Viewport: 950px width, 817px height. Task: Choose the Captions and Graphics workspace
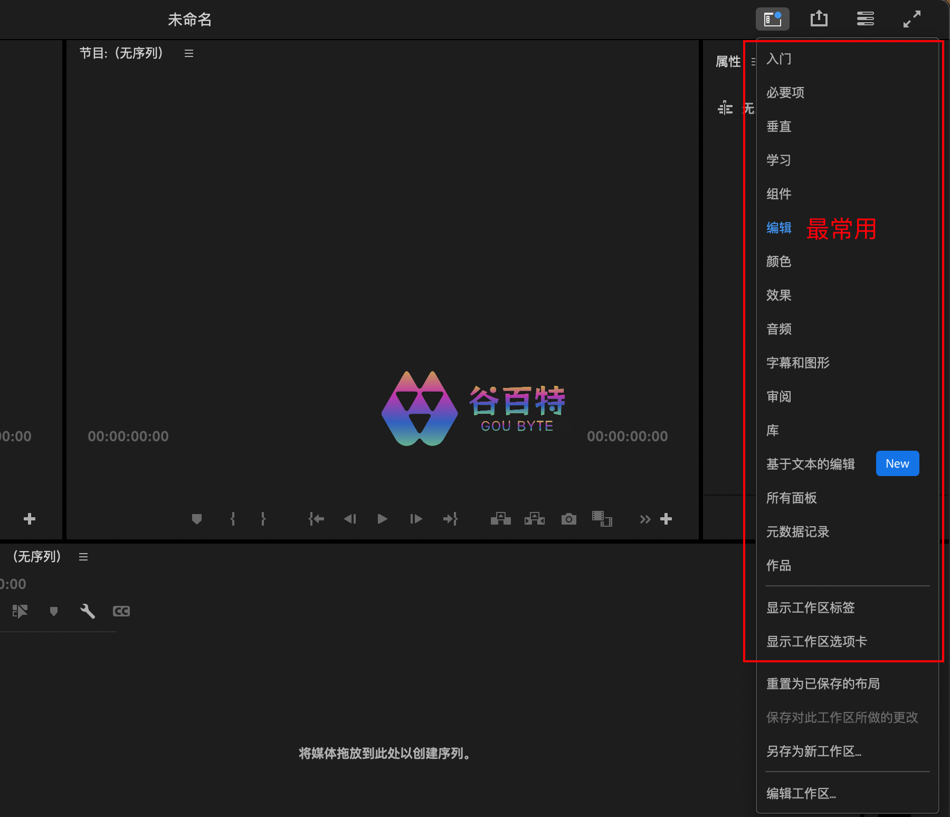(x=797, y=363)
